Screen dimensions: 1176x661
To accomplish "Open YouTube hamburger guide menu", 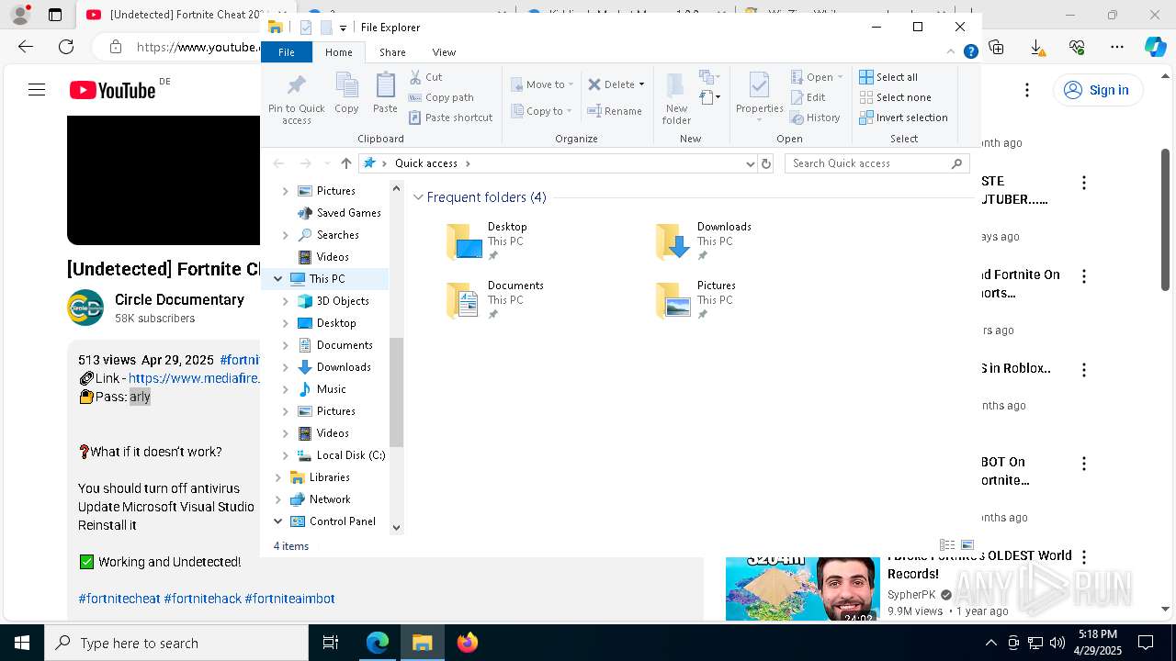I will coord(37,90).
